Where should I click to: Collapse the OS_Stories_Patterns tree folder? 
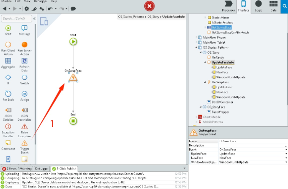click(196, 48)
